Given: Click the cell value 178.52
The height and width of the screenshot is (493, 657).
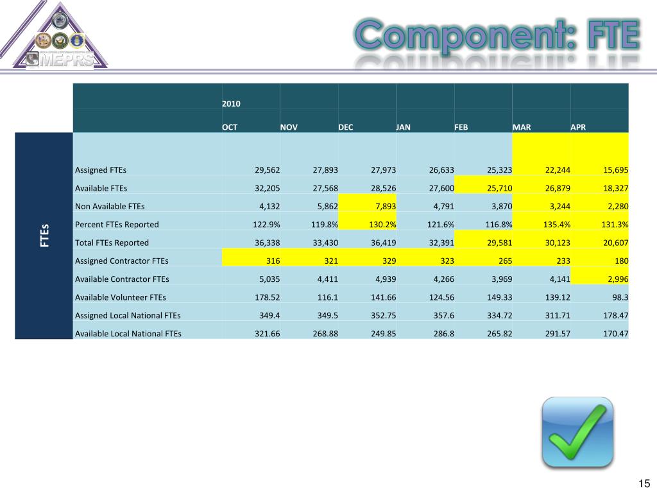Looking at the screenshot, I should click(267, 297).
